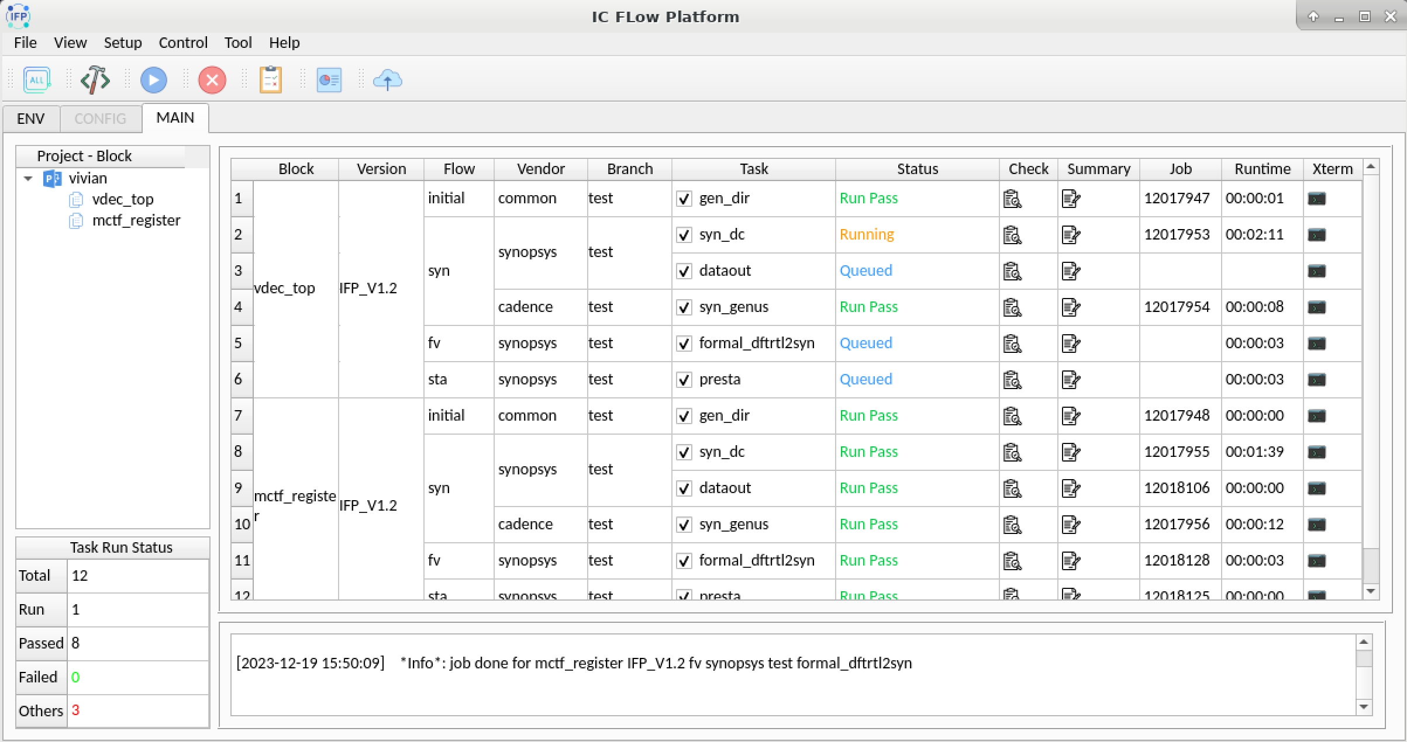Open Xterm for the Running syn_dc task
The image size is (1407, 742).
(1316, 235)
